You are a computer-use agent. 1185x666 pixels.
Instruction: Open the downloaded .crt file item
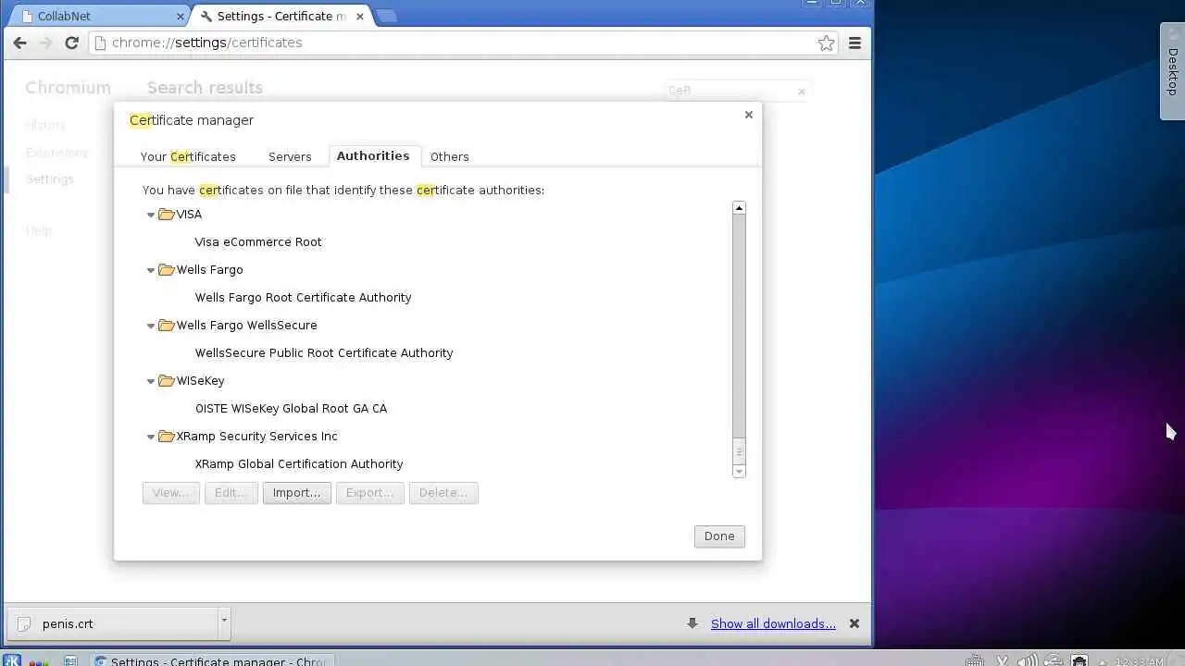coord(114,623)
